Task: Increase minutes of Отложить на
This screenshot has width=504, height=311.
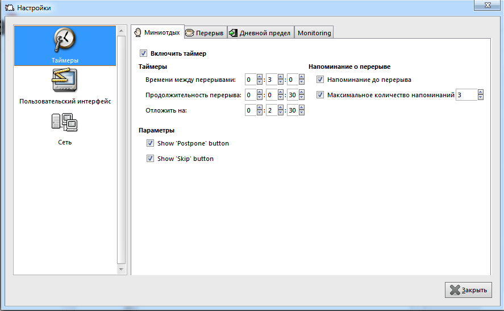Action: (281, 107)
